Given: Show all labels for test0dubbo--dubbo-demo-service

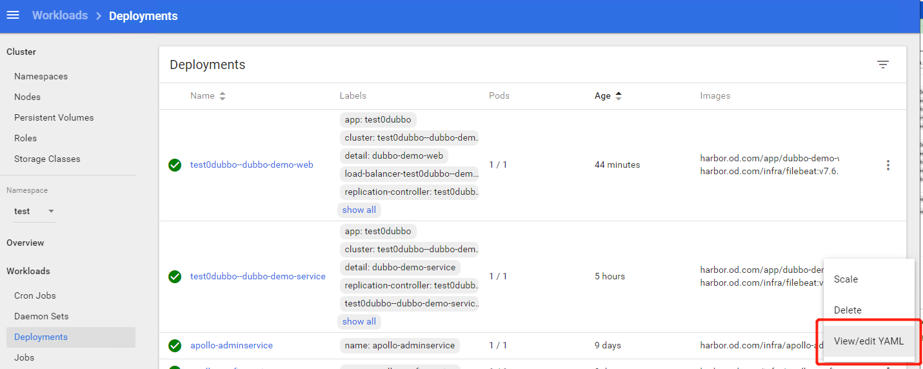Looking at the screenshot, I should click(x=359, y=321).
